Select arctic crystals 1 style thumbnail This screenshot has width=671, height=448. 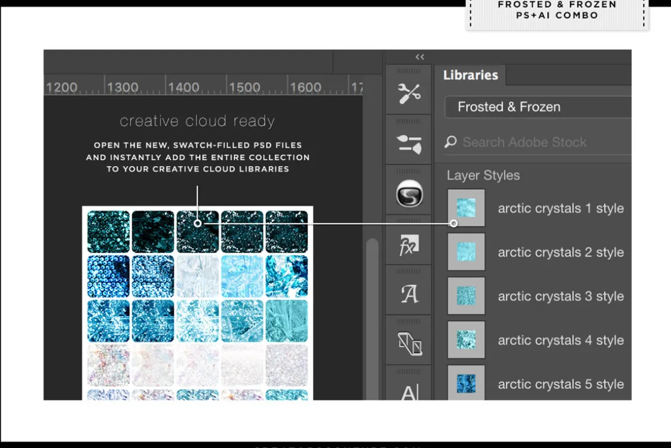(x=466, y=208)
